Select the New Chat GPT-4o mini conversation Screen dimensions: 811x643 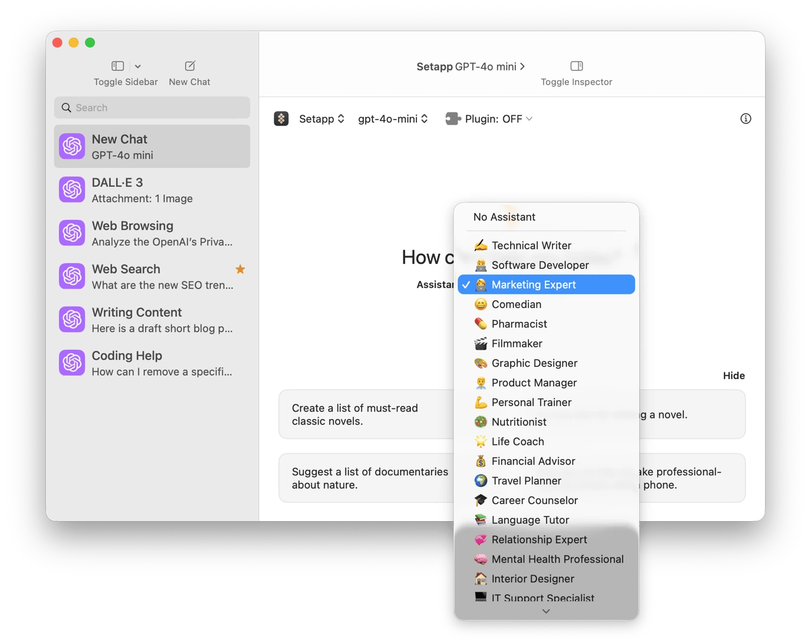click(x=152, y=147)
